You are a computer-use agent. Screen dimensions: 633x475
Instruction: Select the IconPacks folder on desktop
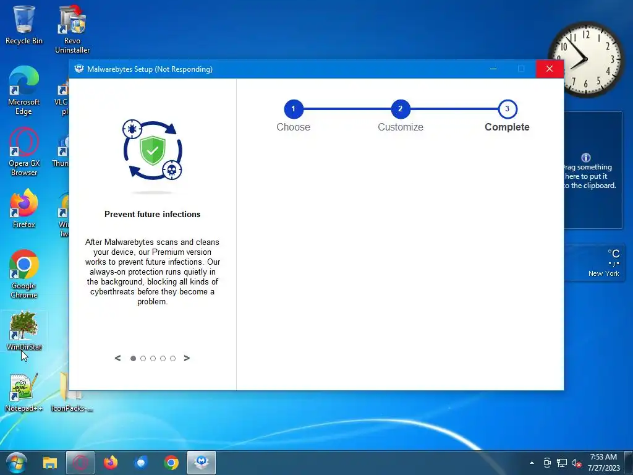[72, 393]
